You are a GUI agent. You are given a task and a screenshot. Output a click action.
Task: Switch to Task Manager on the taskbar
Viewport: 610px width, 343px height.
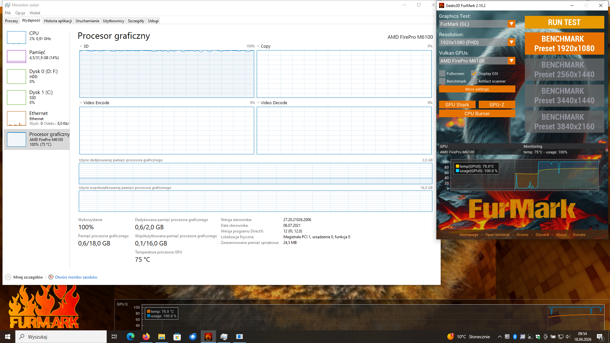pyautogui.click(x=224, y=337)
